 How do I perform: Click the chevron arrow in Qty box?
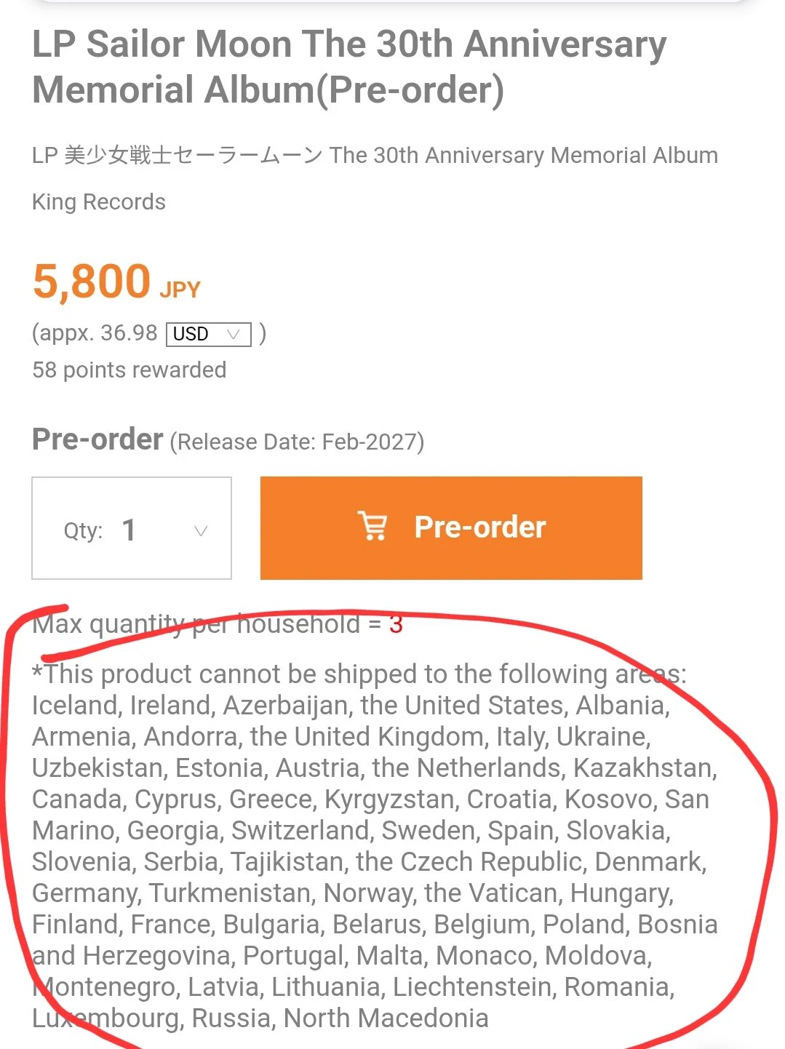[x=202, y=531]
